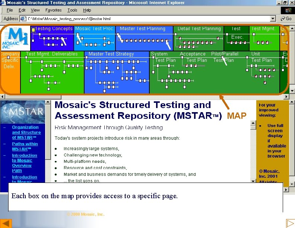Click the 'Use full screen display' tip text
295x228 pixels.
click(x=276, y=141)
